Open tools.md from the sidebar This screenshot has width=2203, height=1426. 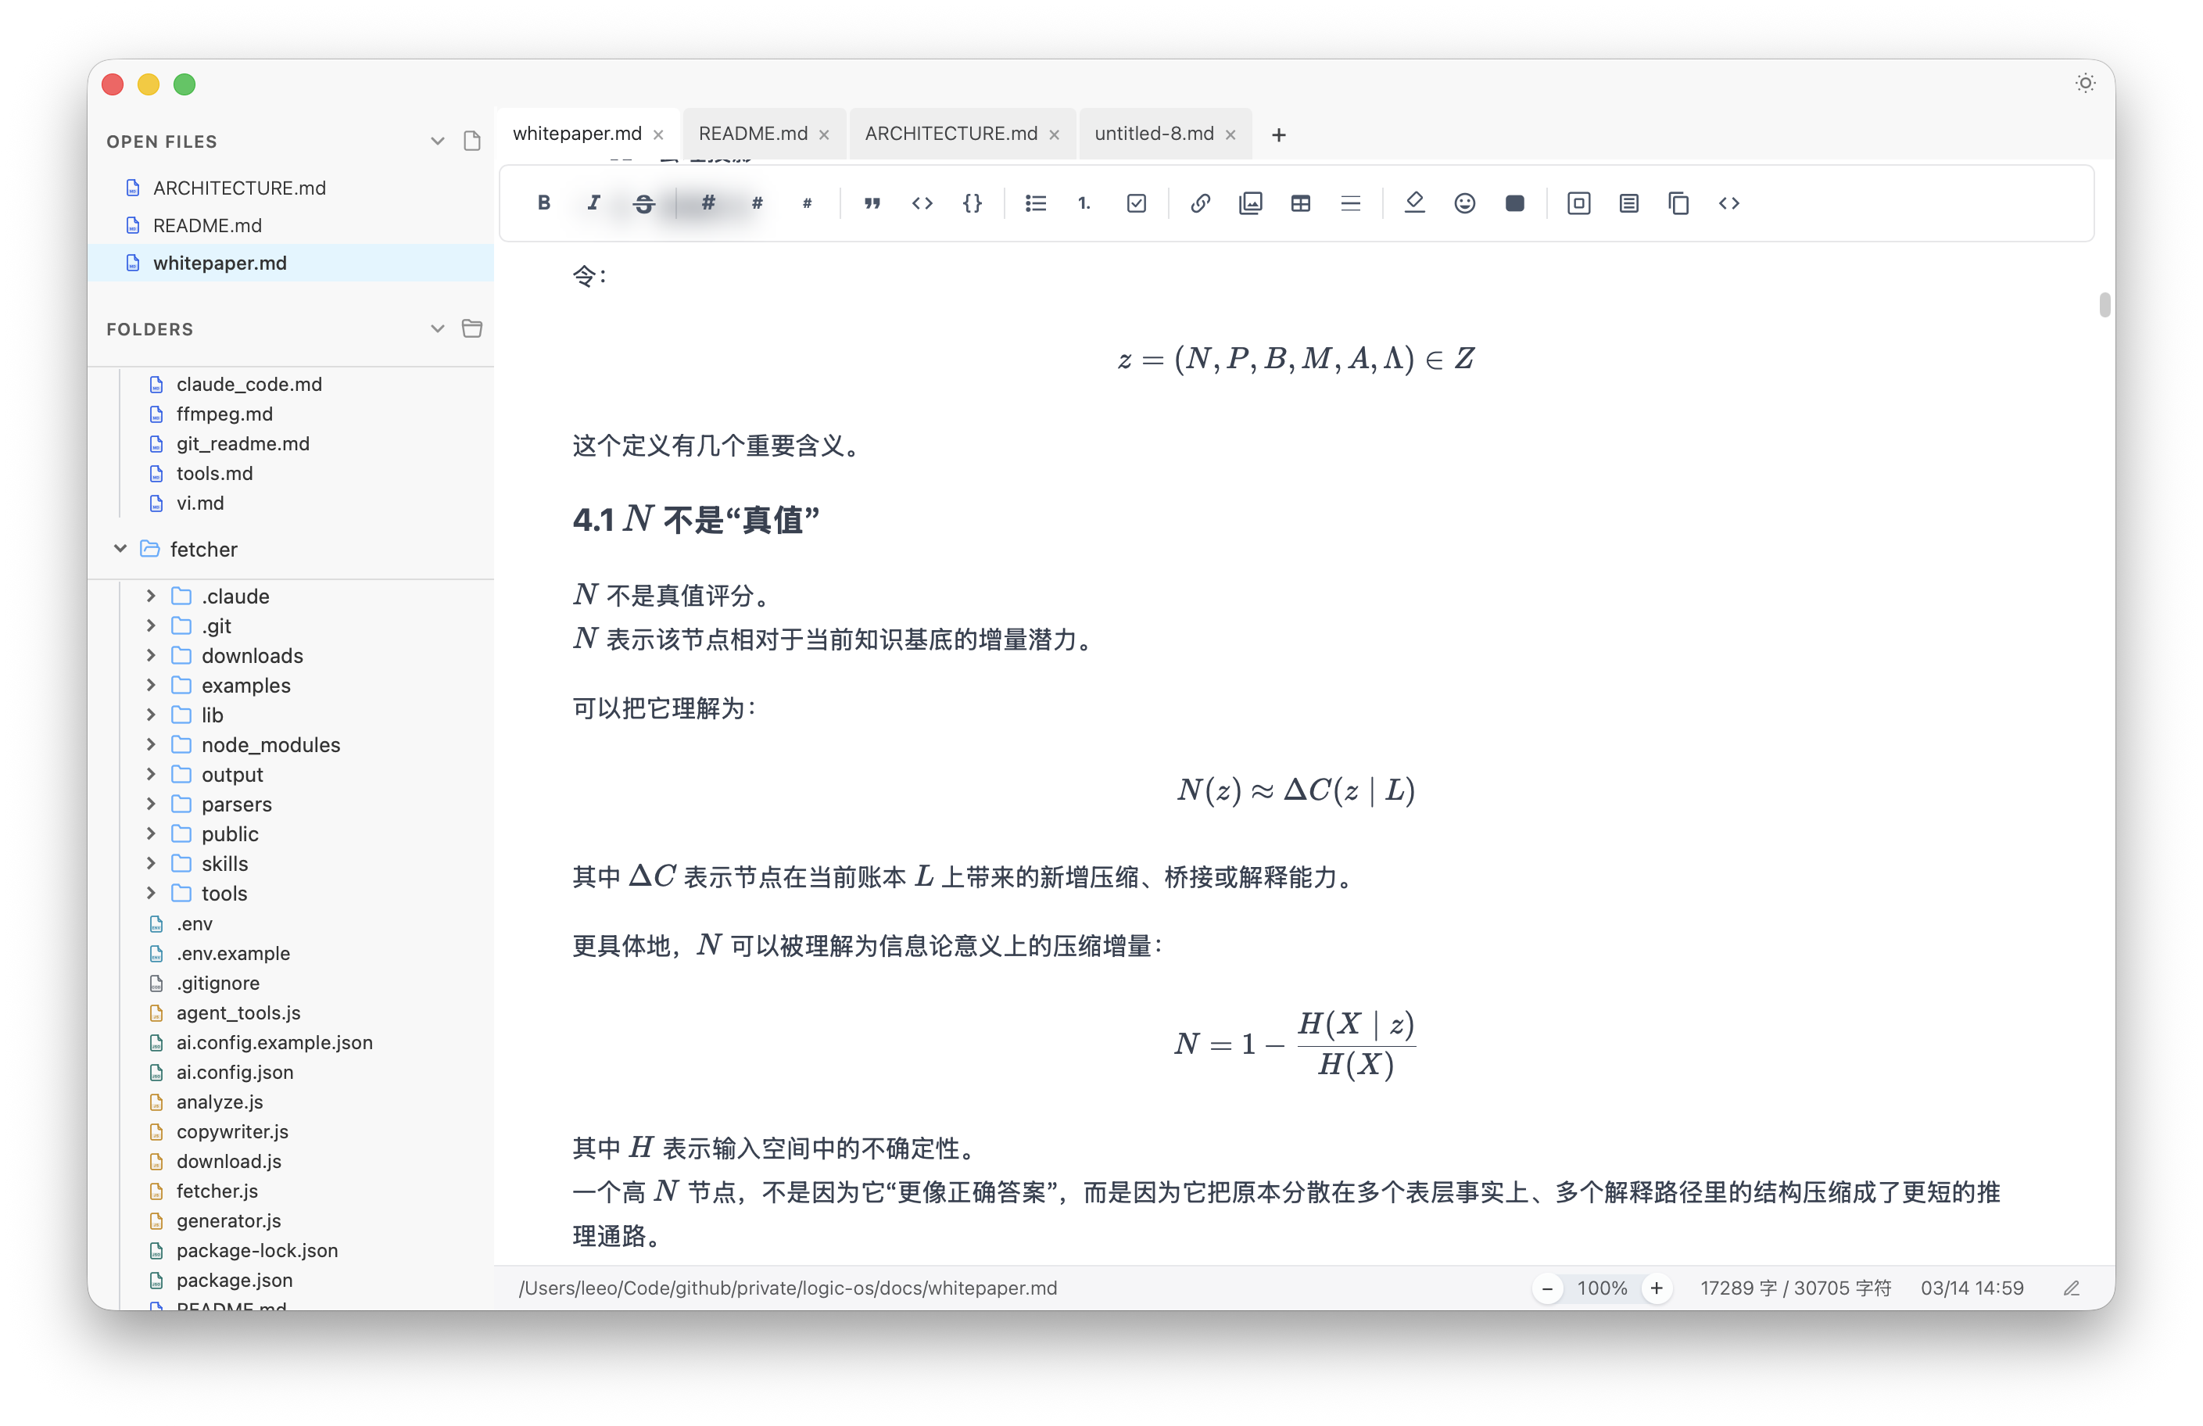(x=214, y=473)
